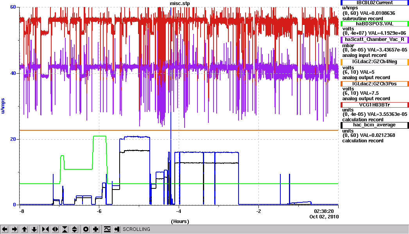
Task: Select the VCG1H03BTr legend entry
Action: coord(375,105)
